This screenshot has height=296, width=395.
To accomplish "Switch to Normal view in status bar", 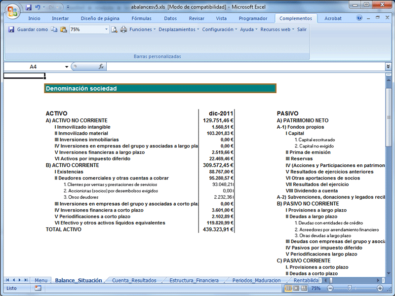I will [288, 288].
